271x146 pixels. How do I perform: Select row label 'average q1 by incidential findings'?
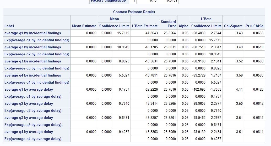pos(33,33)
